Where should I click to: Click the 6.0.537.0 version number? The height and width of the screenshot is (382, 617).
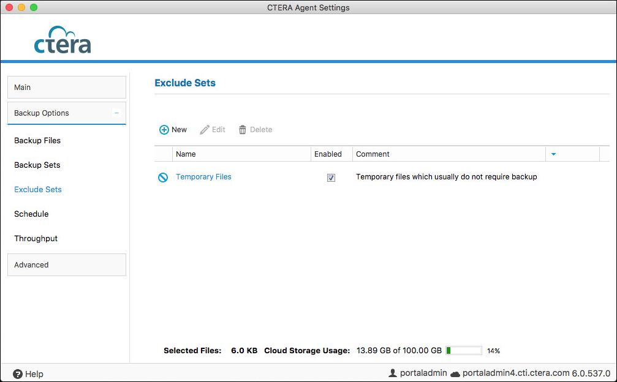(591, 373)
